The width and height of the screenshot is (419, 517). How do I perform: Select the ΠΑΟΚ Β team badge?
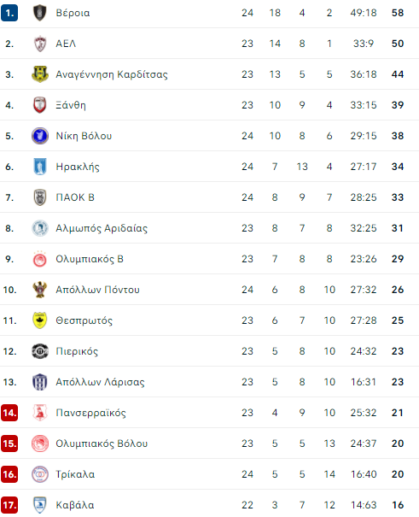40,197
